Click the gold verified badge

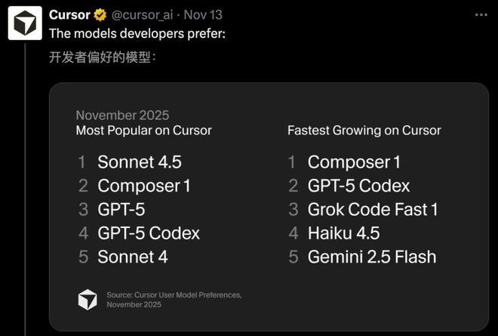pyautogui.click(x=100, y=14)
